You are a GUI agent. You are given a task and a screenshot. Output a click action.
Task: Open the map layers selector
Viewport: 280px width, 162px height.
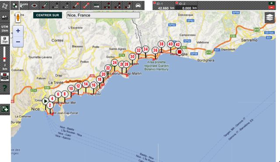point(269,17)
